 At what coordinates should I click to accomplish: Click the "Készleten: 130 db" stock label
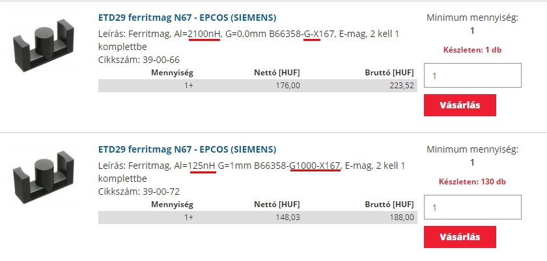coord(473,182)
